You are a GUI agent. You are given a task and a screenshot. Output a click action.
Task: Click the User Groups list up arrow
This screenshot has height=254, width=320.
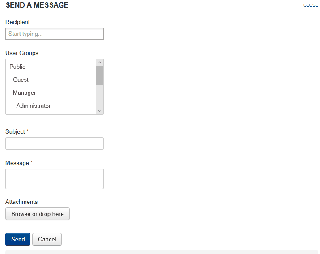pos(100,63)
